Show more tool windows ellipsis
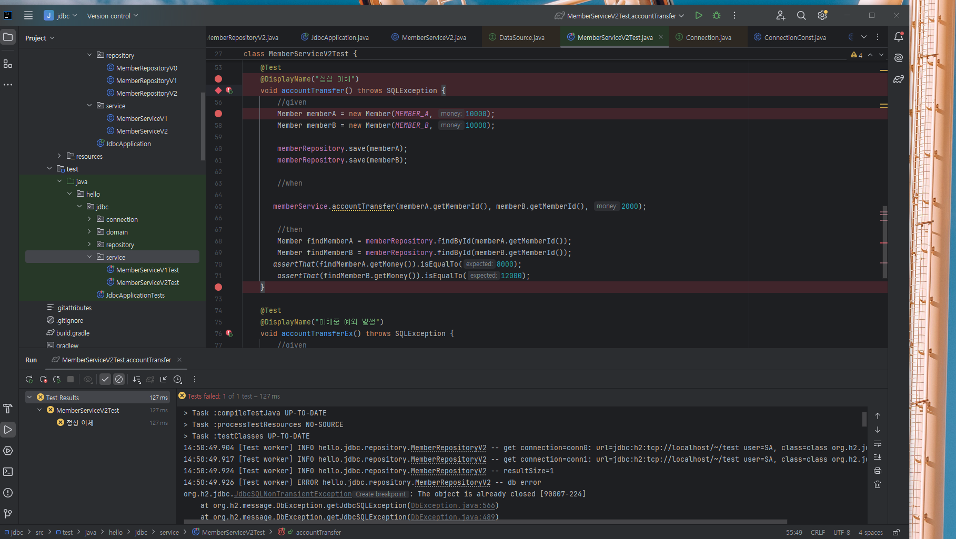The height and width of the screenshot is (539, 956). 8,84
